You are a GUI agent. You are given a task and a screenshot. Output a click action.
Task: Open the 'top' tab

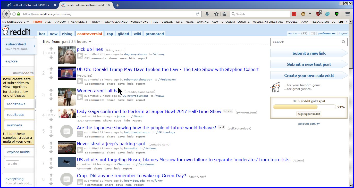tap(110, 34)
